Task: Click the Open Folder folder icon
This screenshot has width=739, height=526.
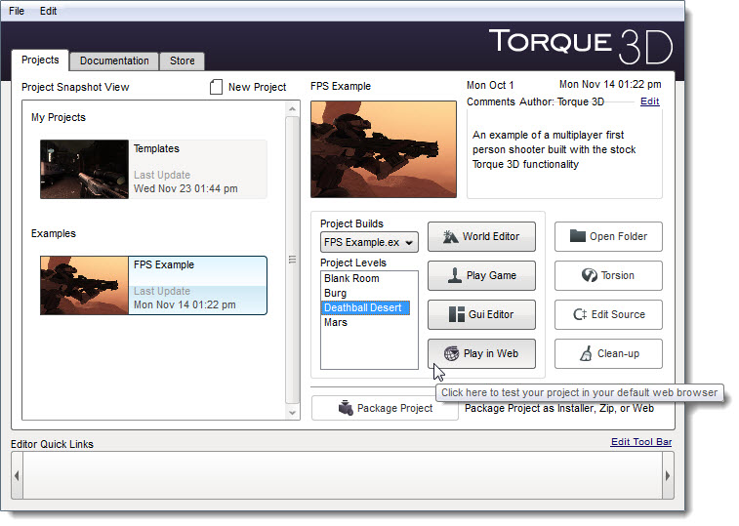Action: 577,235
